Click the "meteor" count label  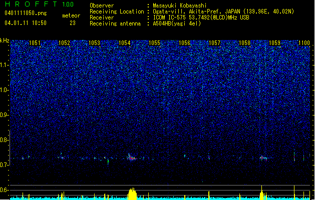(71, 15)
